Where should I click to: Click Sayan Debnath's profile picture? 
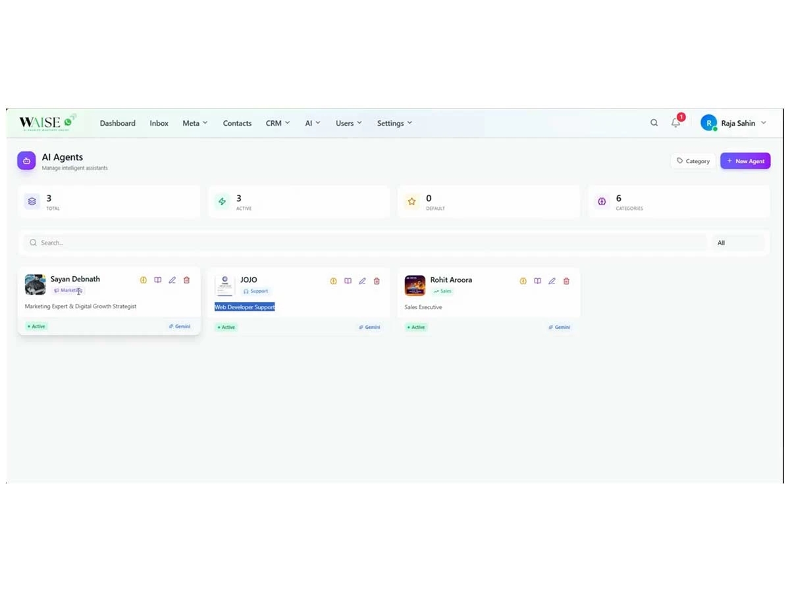pos(36,285)
